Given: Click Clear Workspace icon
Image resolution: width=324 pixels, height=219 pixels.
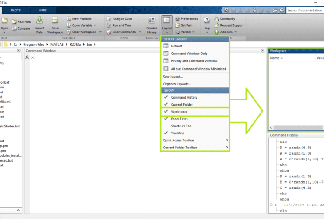Looking at the screenshot, I should [x=69, y=32].
